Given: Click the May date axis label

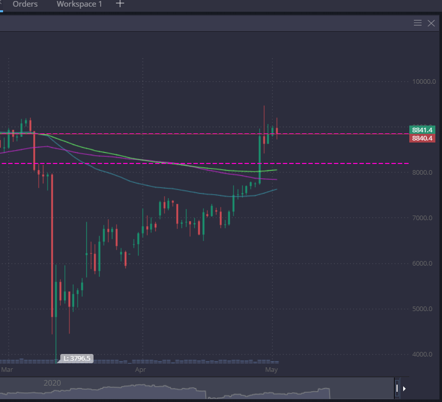Looking at the screenshot, I should [271, 370].
